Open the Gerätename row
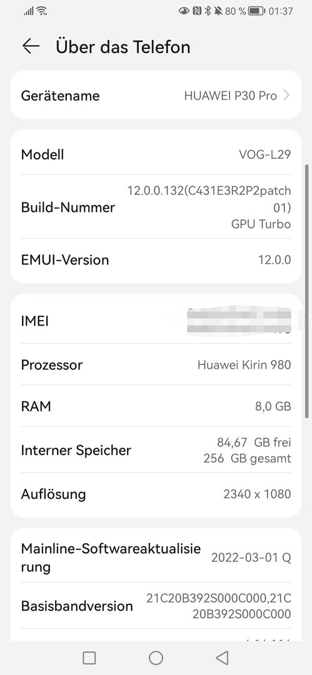Viewport: 312px width, 675px height. (x=156, y=95)
